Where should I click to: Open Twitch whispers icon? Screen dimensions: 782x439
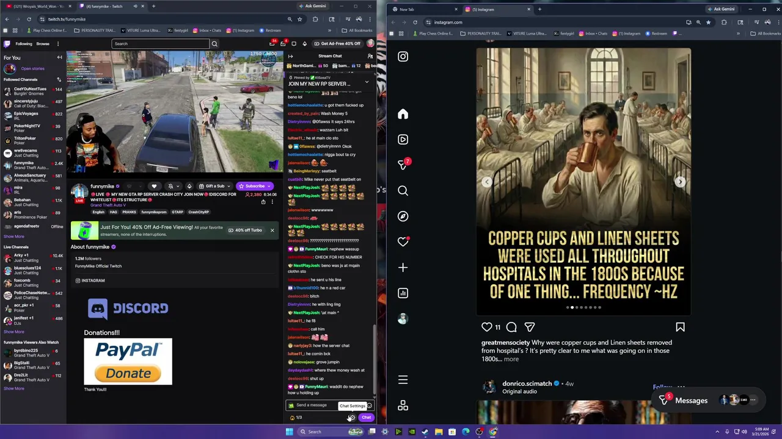294,44
